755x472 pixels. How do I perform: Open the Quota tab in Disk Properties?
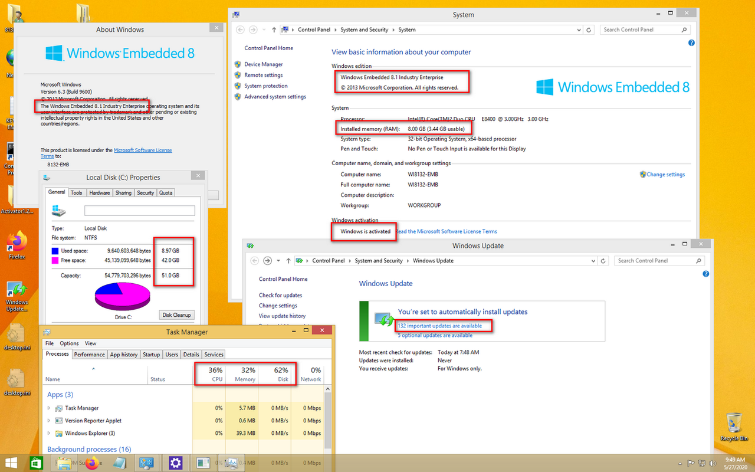point(166,192)
